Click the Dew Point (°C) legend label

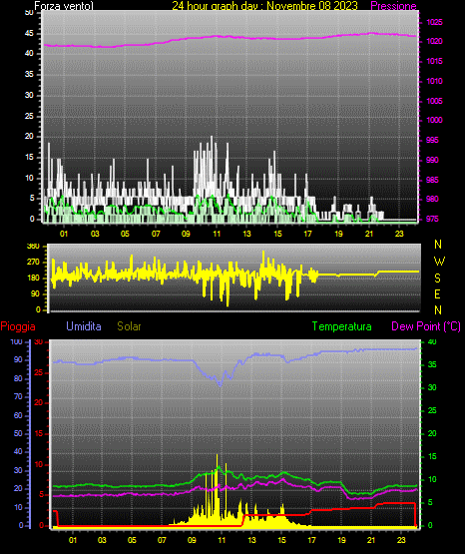(426, 326)
